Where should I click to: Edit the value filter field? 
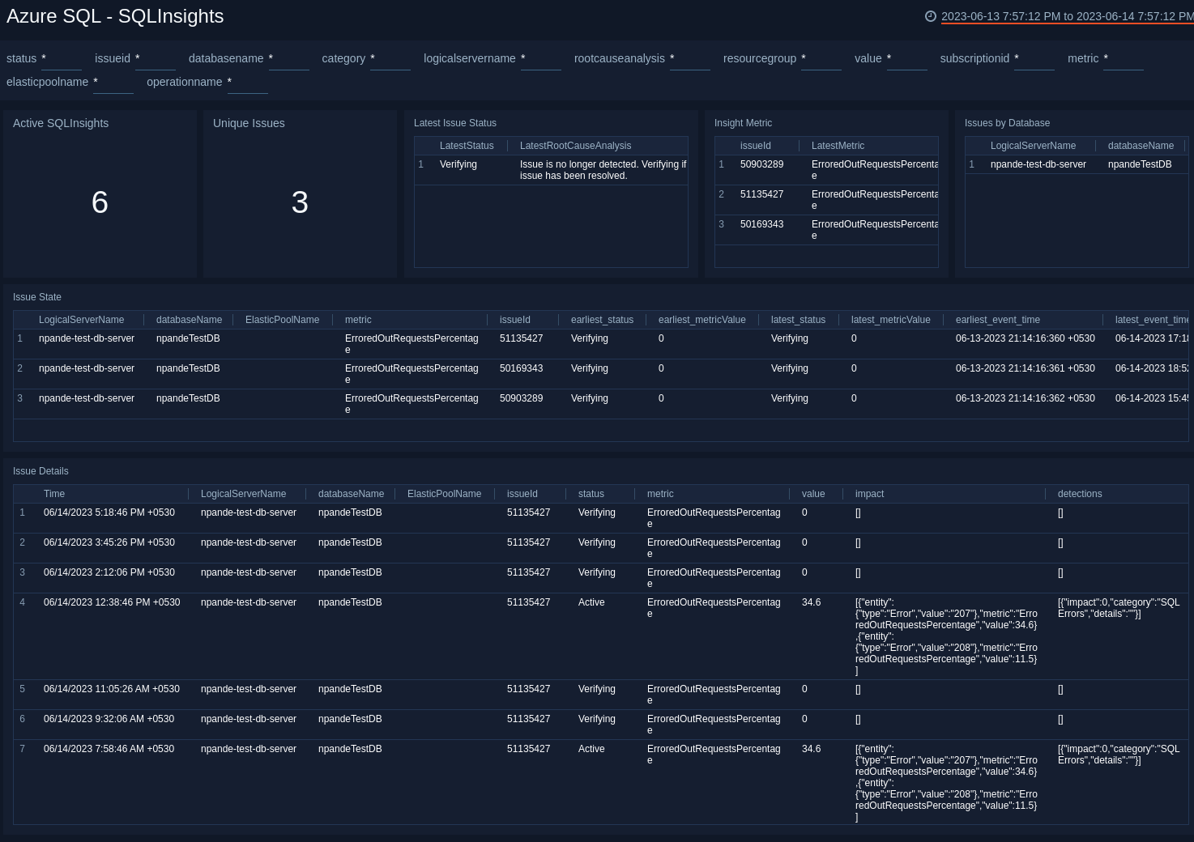tap(907, 59)
